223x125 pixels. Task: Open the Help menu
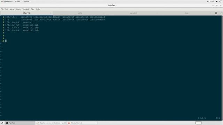(x=38, y=9)
